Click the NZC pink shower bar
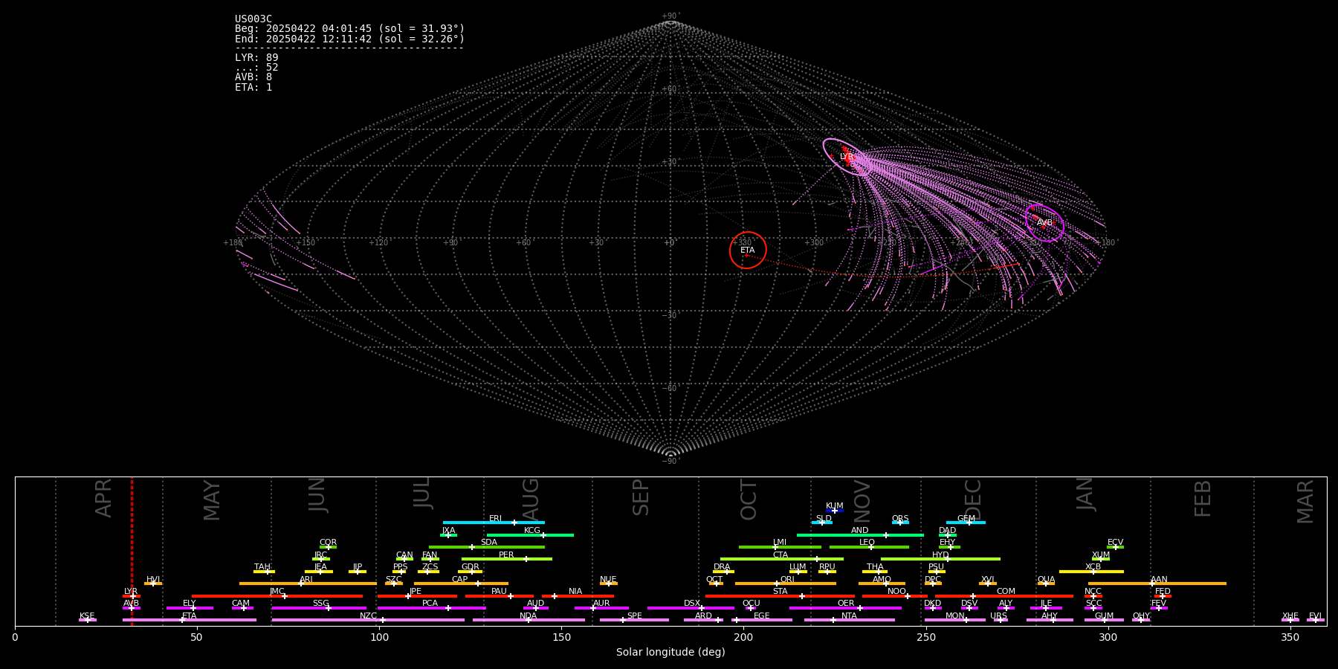Screen dimensions: 1338x669 coord(368,620)
